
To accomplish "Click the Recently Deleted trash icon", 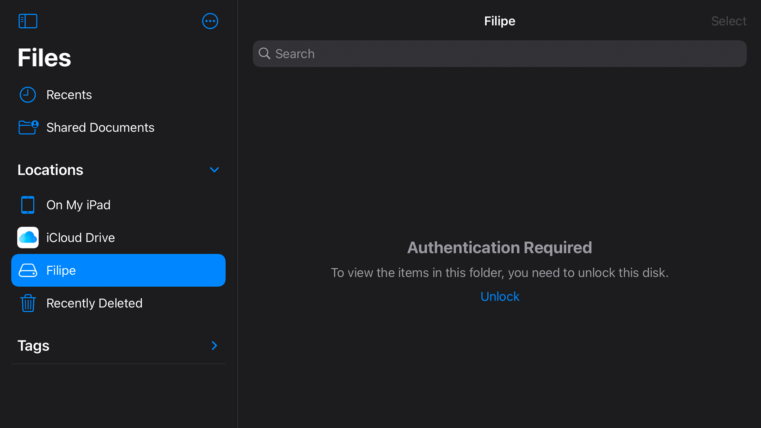I will (28, 303).
